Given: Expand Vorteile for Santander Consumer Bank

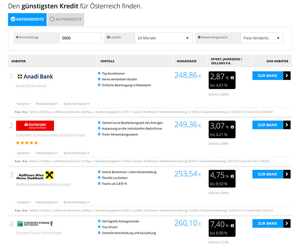Looking at the screenshot, I should click(24, 153).
